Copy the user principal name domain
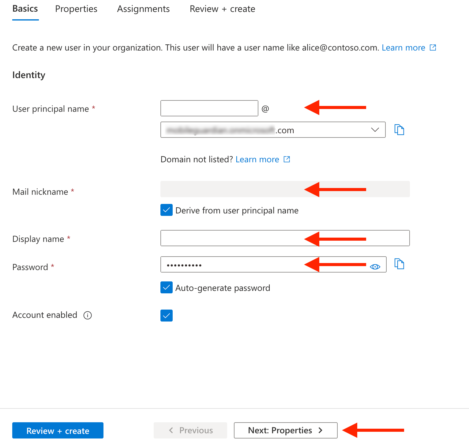The image size is (469, 444). coord(399,130)
